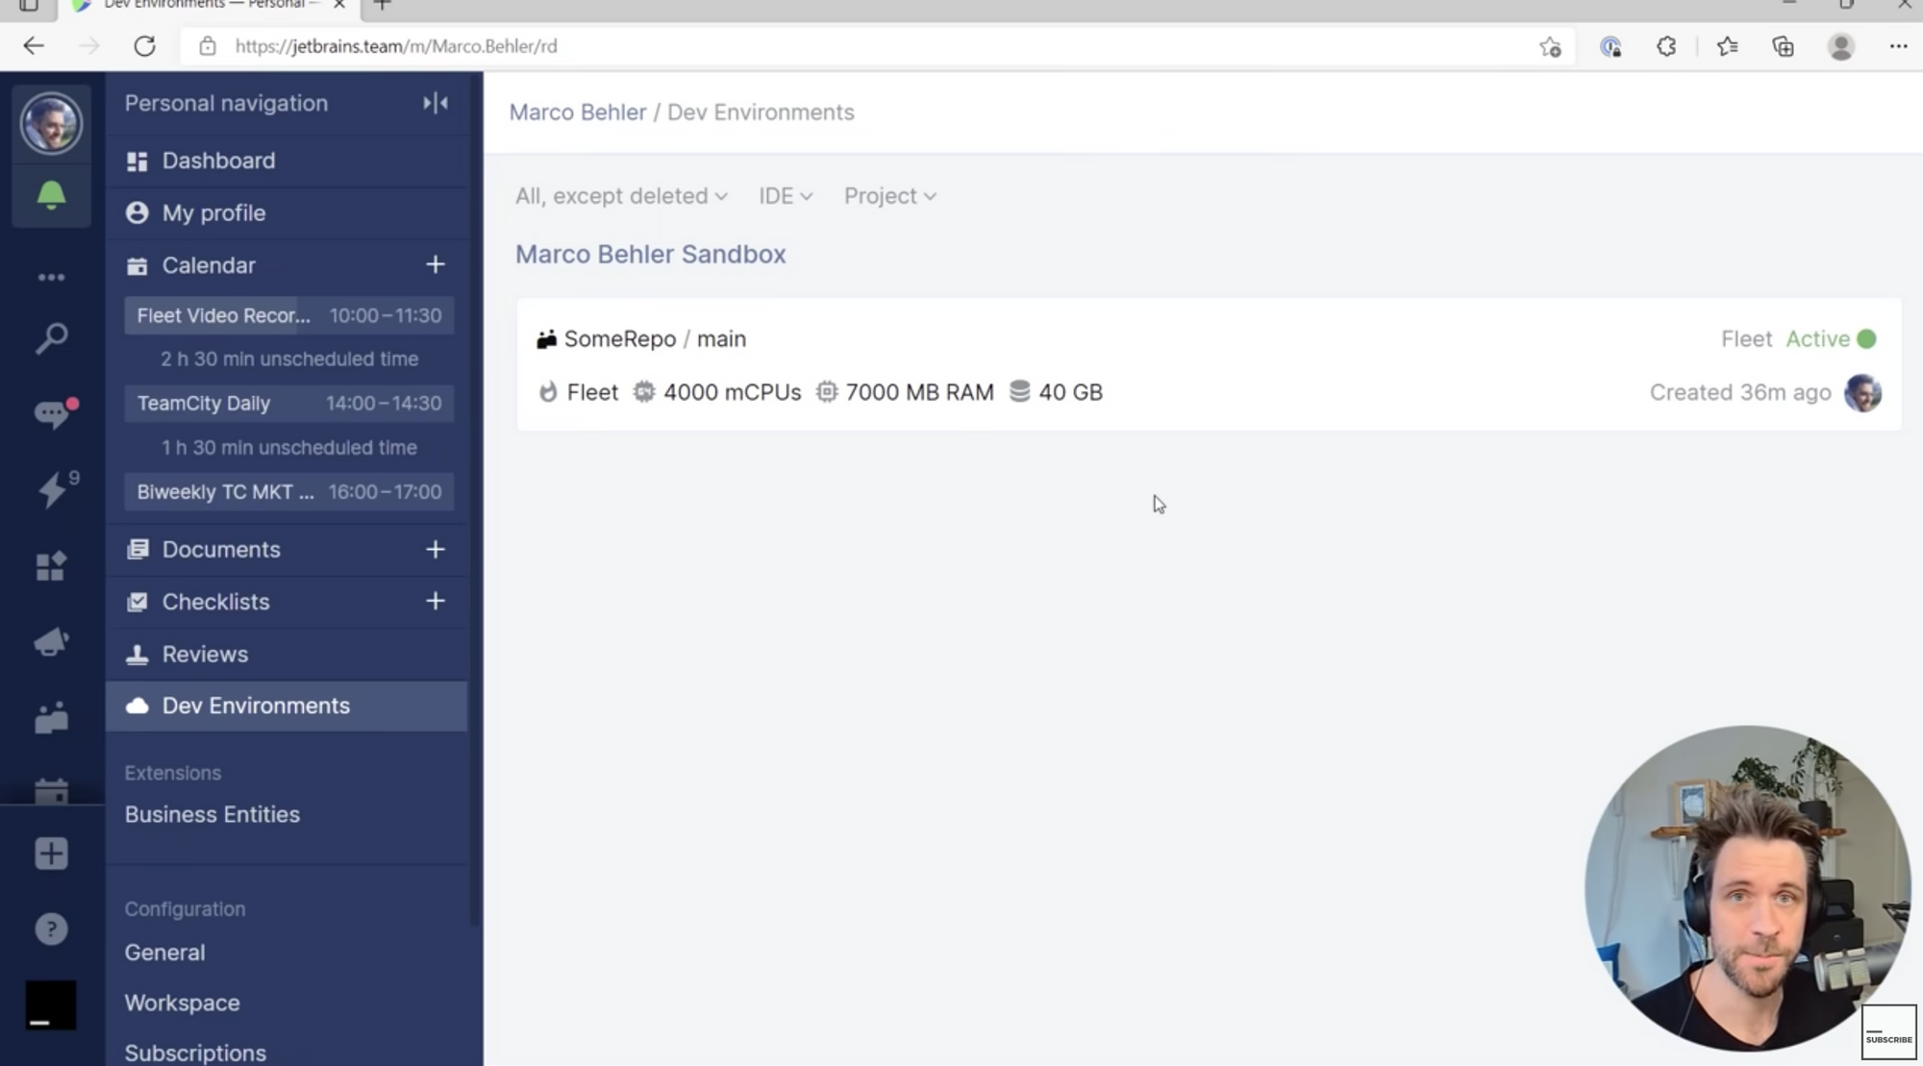This screenshot has height=1066, width=1923.
Task: Click the SUBSCRIBE button overlay
Action: [x=1888, y=1032]
